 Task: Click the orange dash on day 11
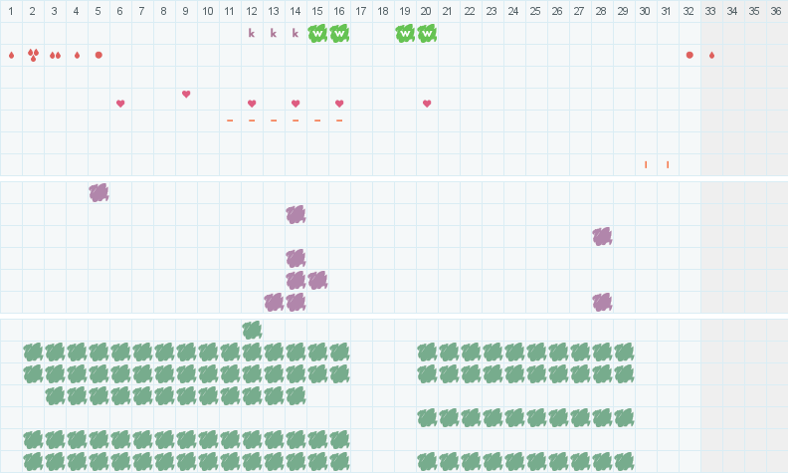point(230,120)
